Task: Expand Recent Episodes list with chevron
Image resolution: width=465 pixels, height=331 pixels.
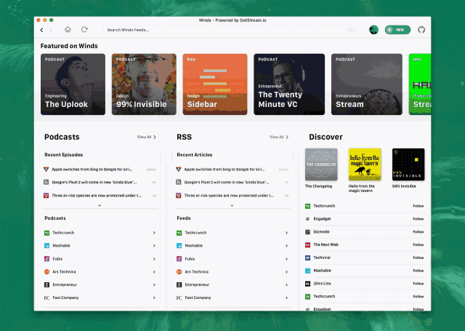Action: pyautogui.click(x=100, y=205)
